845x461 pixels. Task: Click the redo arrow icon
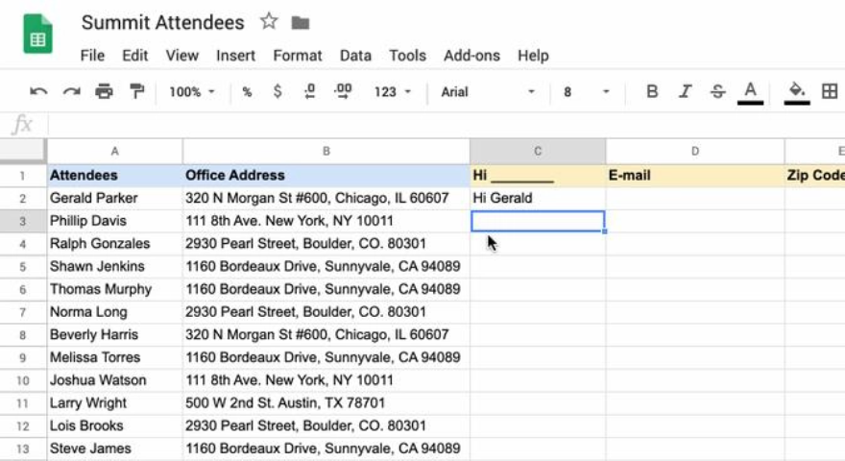[71, 92]
